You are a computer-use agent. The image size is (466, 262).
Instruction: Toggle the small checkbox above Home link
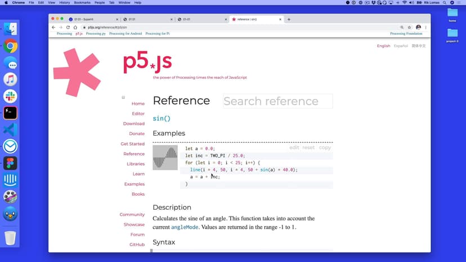123,97
